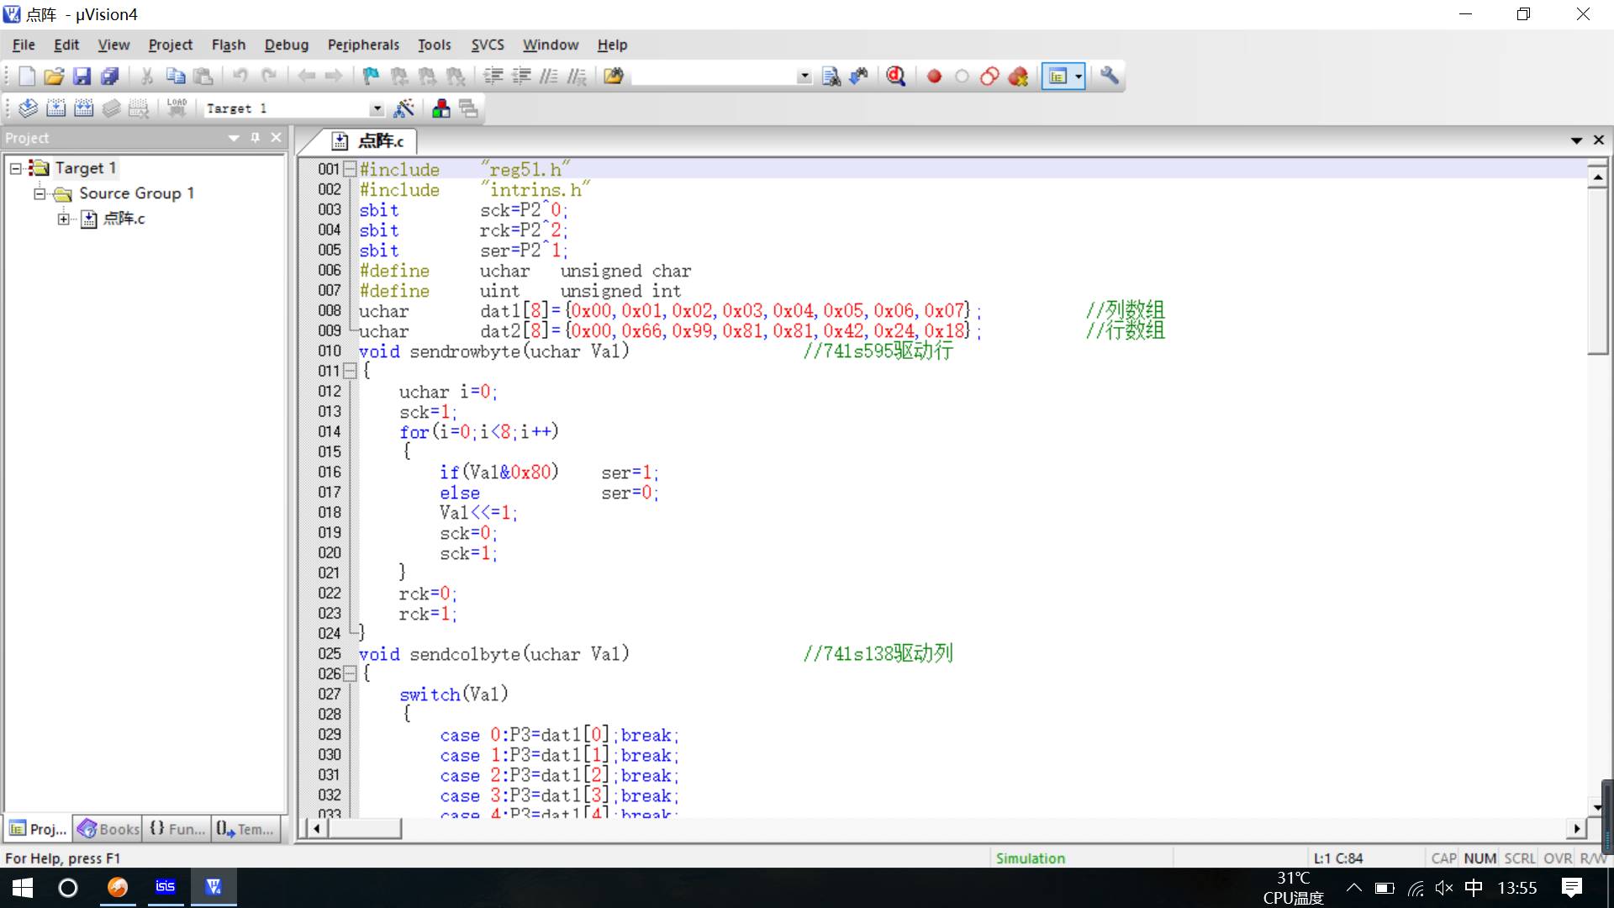The image size is (1614, 908).
Task: Click the vertical scrollbar down arrow
Action: [1597, 807]
